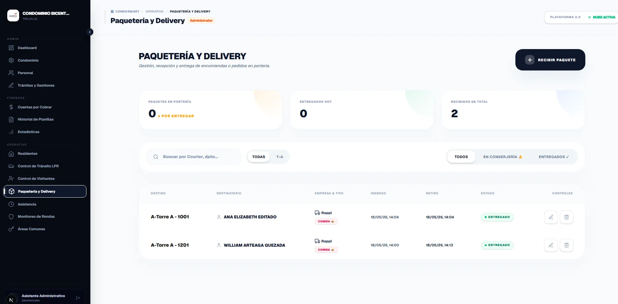The height and width of the screenshot is (304, 618).
Task: Open Condominio section in sidebar
Action: pyautogui.click(x=45, y=60)
